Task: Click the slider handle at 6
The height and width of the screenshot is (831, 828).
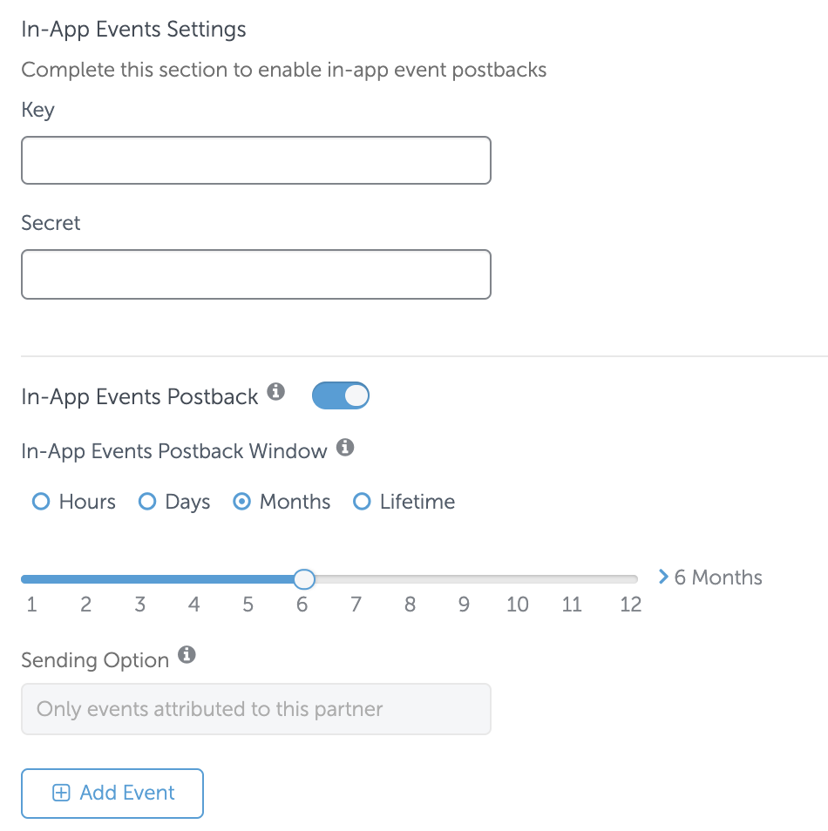Action: pos(304,579)
